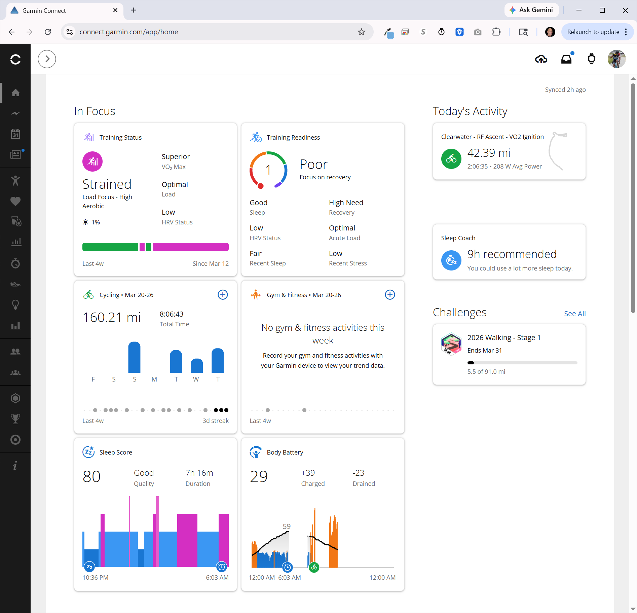Click the watch devices icon
Image resolution: width=637 pixels, height=613 pixels.
(x=591, y=59)
